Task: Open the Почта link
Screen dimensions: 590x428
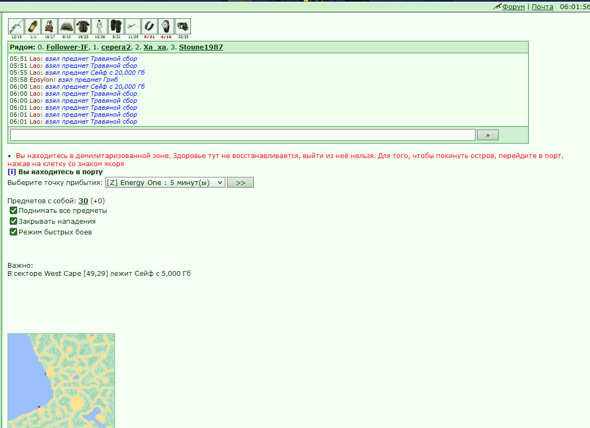Action: point(543,7)
